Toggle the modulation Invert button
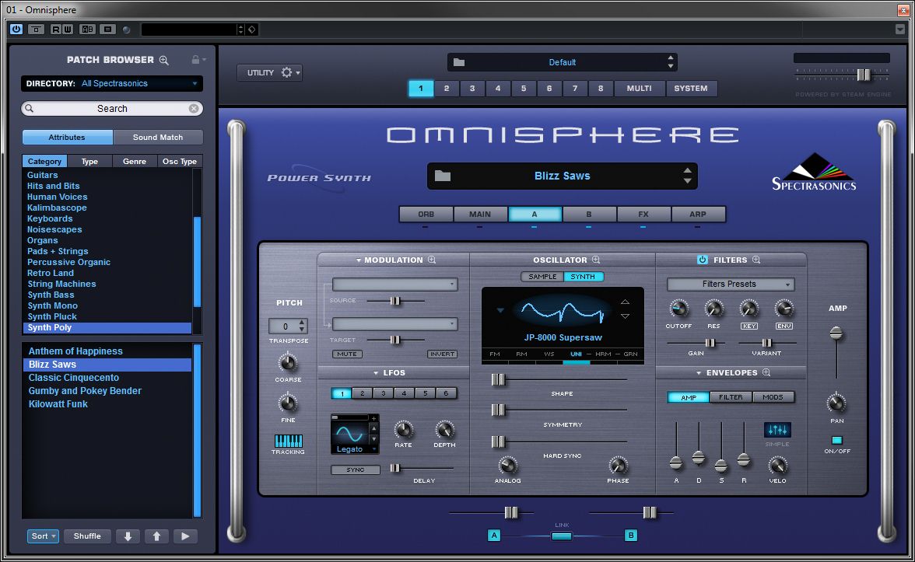Viewport: 915px width, 562px height. point(442,354)
